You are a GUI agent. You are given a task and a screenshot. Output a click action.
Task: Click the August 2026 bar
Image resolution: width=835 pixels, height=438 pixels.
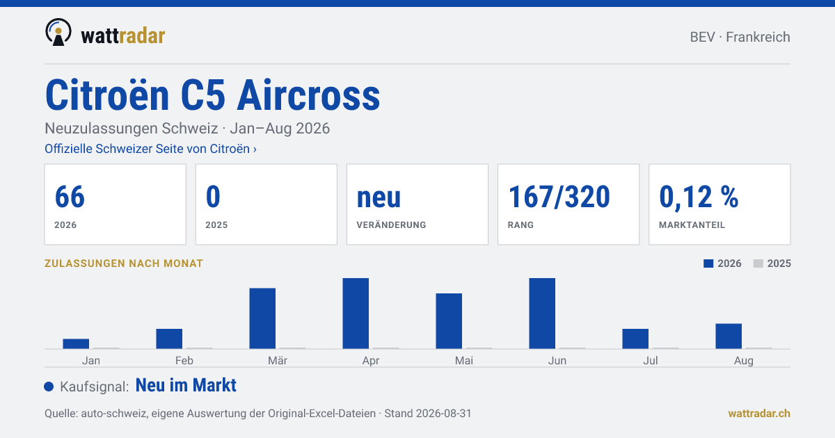point(729,336)
